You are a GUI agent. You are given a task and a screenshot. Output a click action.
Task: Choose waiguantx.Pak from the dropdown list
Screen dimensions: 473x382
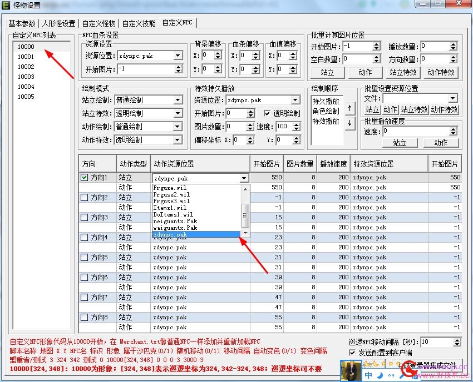196,228
